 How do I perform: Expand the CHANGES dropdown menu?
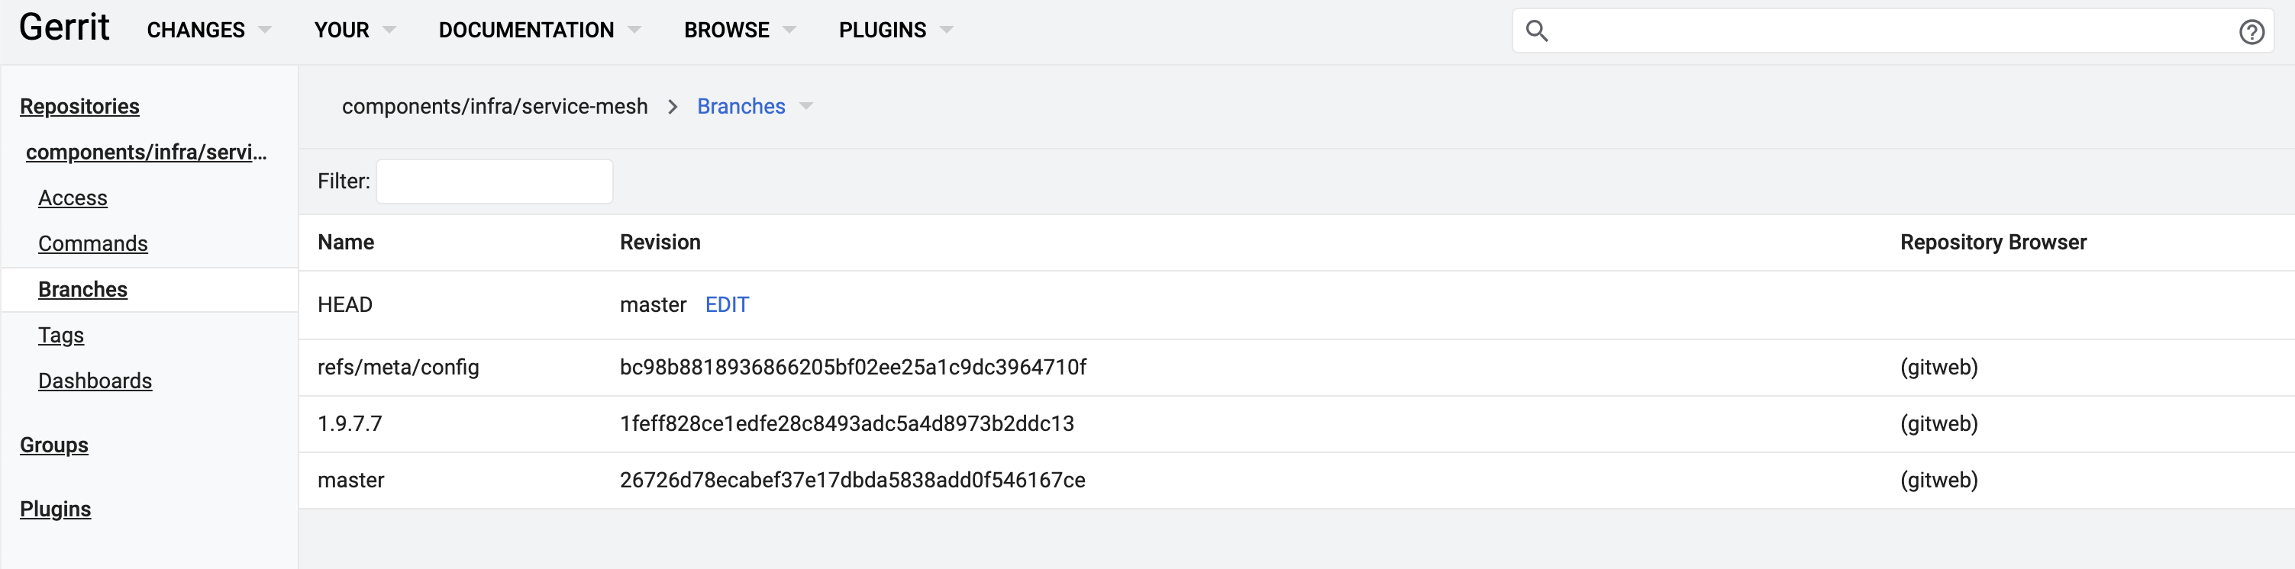(x=208, y=31)
